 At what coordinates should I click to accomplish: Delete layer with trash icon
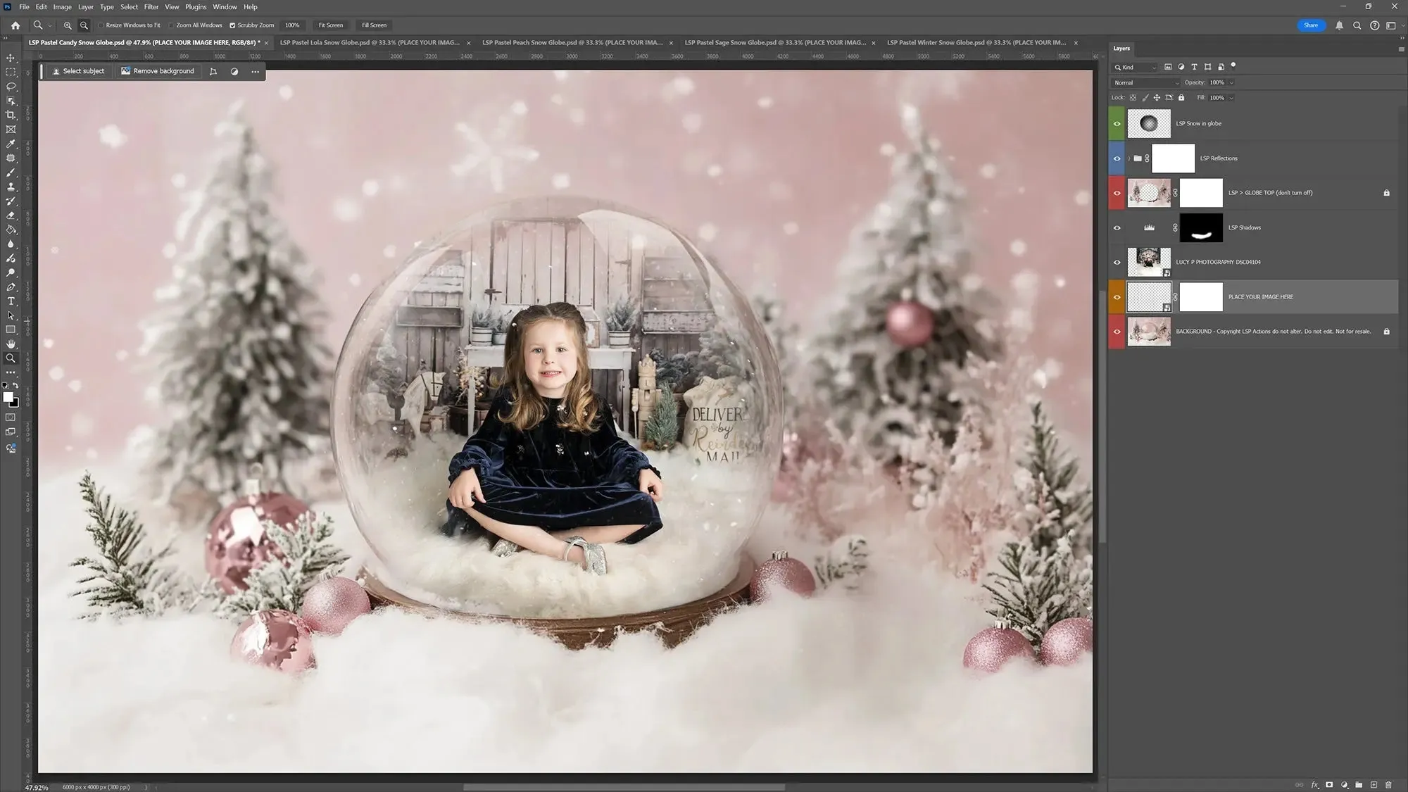[x=1388, y=785]
